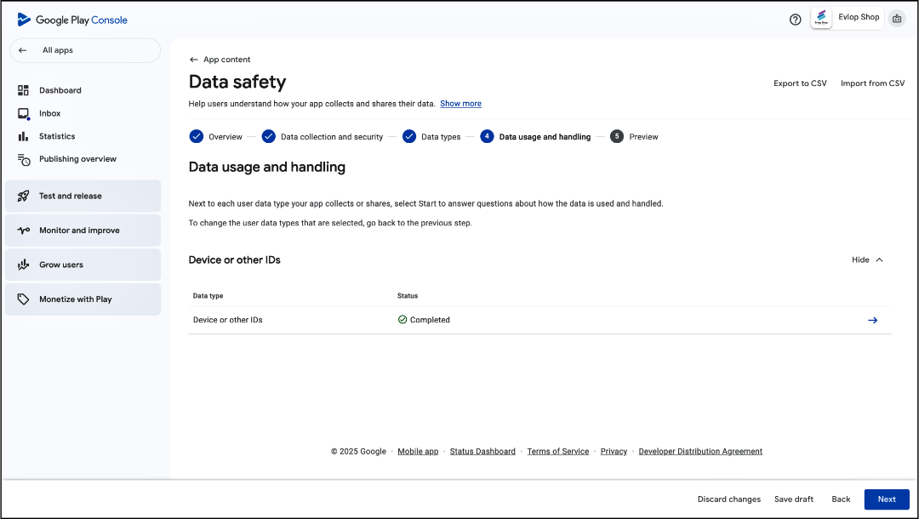Click the robot icon in top bar
Viewport: 919px width, 519px height.
click(897, 19)
